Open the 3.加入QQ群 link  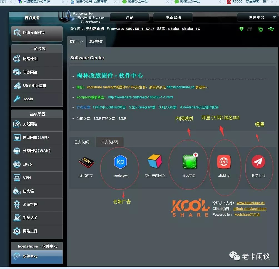[x=168, y=107]
